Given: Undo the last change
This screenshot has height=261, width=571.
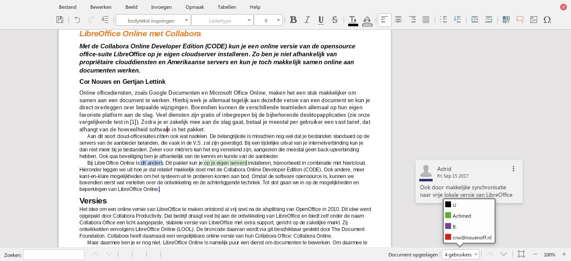Looking at the screenshot, I should click(x=77, y=19).
